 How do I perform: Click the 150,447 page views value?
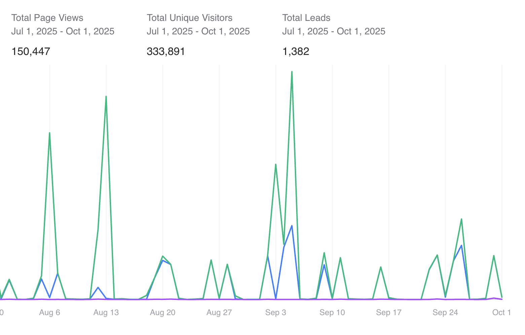[31, 51]
